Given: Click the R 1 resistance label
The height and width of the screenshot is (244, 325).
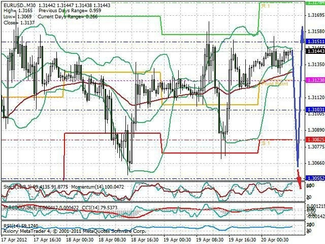Looking at the screenshot, I should coord(266,6).
